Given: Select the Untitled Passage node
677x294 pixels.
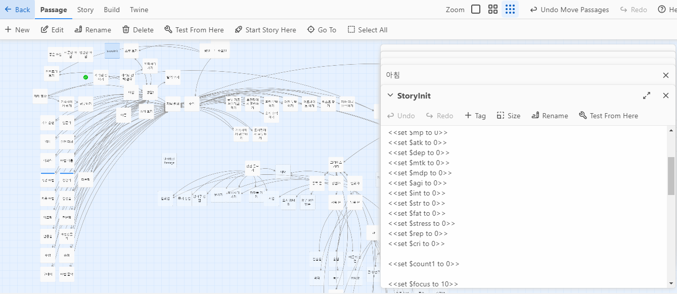Looking at the screenshot, I should (x=169, y=161).
